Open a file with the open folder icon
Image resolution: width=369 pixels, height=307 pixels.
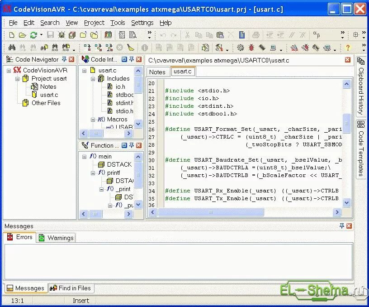(22, 35)
